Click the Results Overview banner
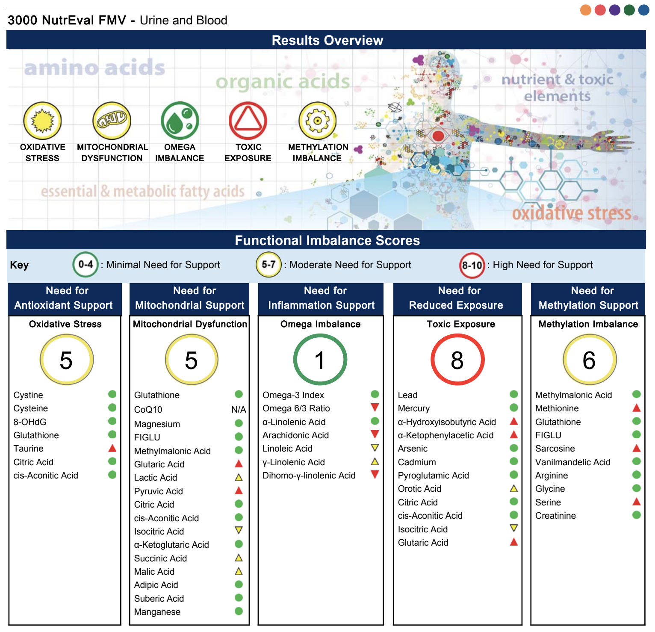Image resolution: width=655 pixels, height=632 pixels. (326, 40)
